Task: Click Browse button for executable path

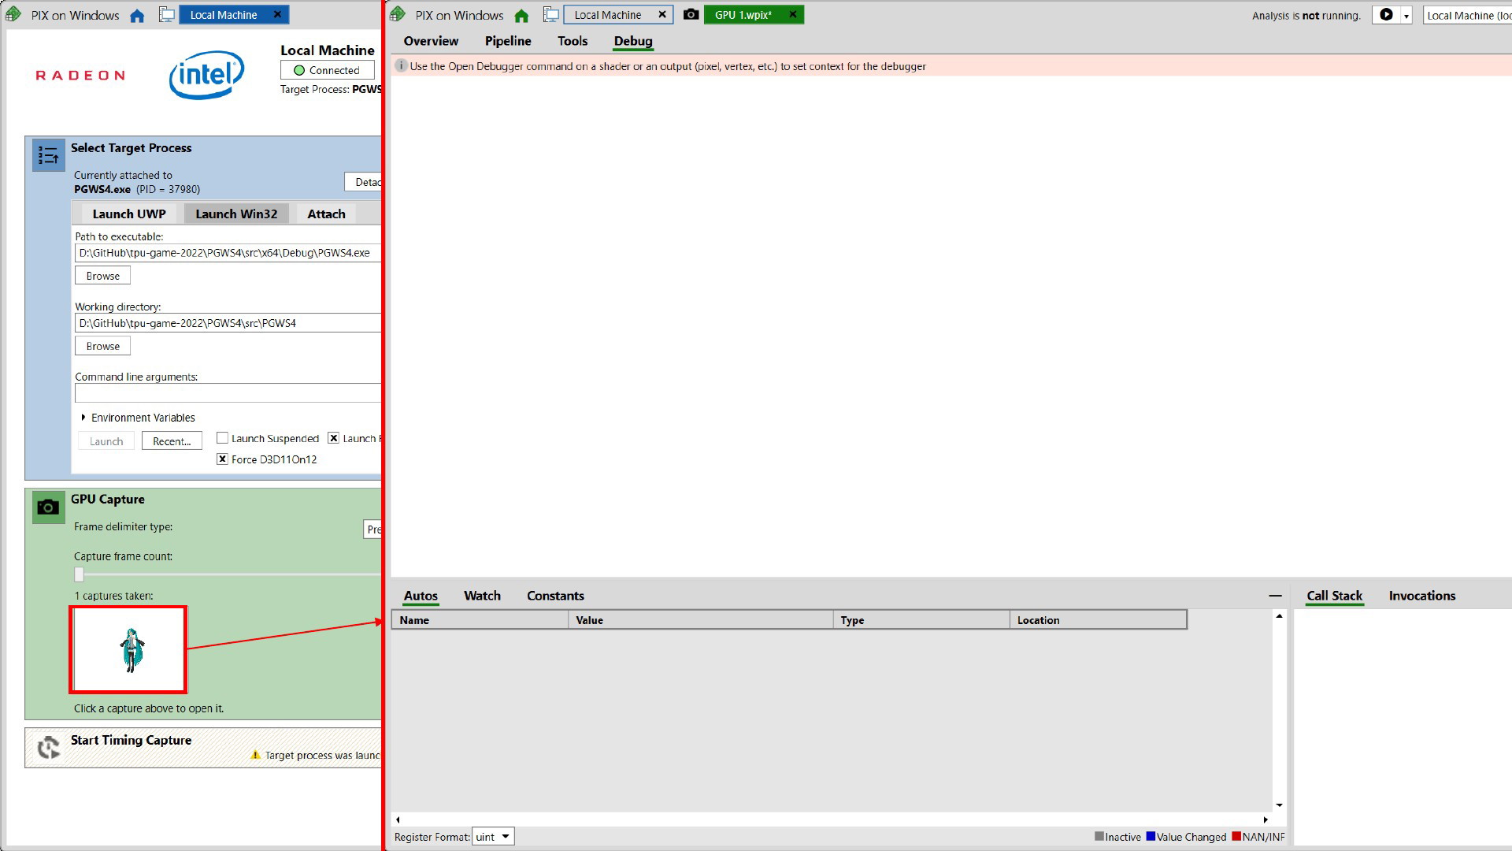Action: tap(102, 276)
